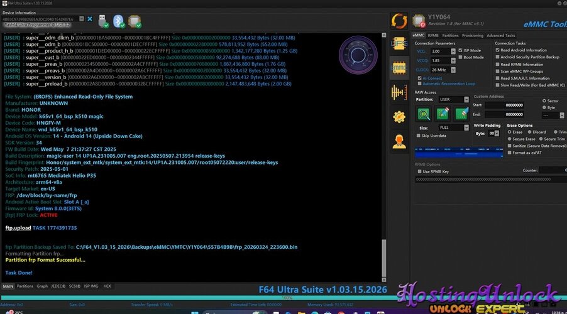Select the Discard erase option

[x=530, y=132]
